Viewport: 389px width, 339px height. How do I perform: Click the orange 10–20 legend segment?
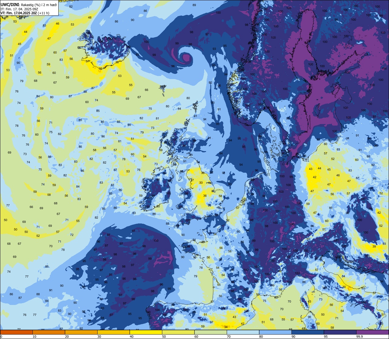[49, 332]
